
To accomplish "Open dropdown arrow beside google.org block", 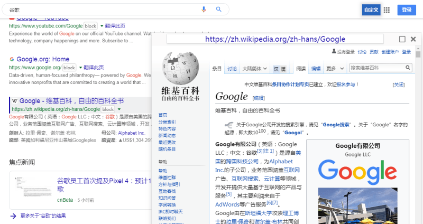I will (80, 68).
